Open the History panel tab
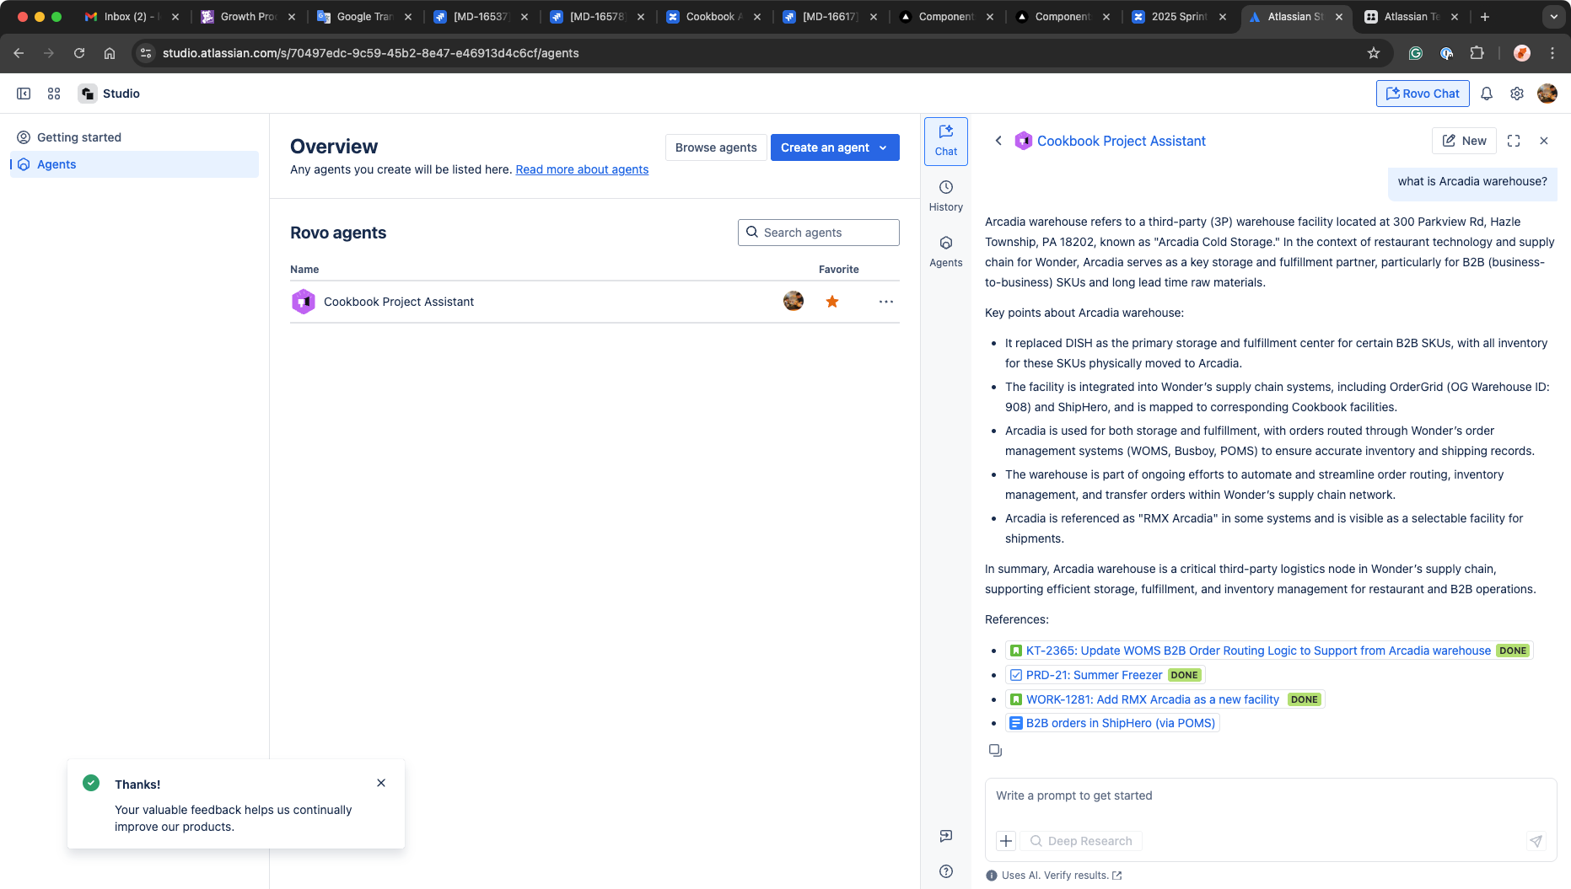Viewport: 1571px width, 889px height. (x=946, y=196)
